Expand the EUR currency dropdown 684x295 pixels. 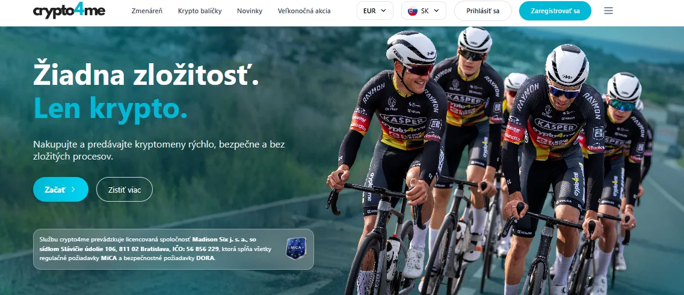(x=375, y=11)
